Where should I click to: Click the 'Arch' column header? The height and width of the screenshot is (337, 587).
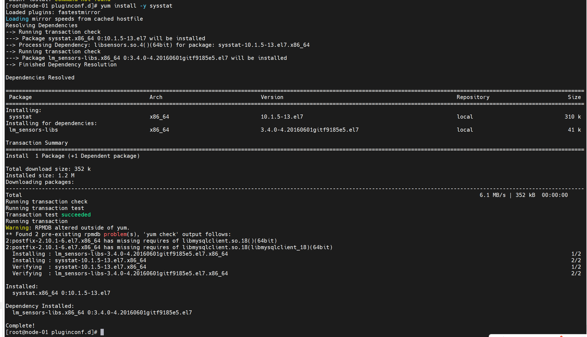[156, 97]
